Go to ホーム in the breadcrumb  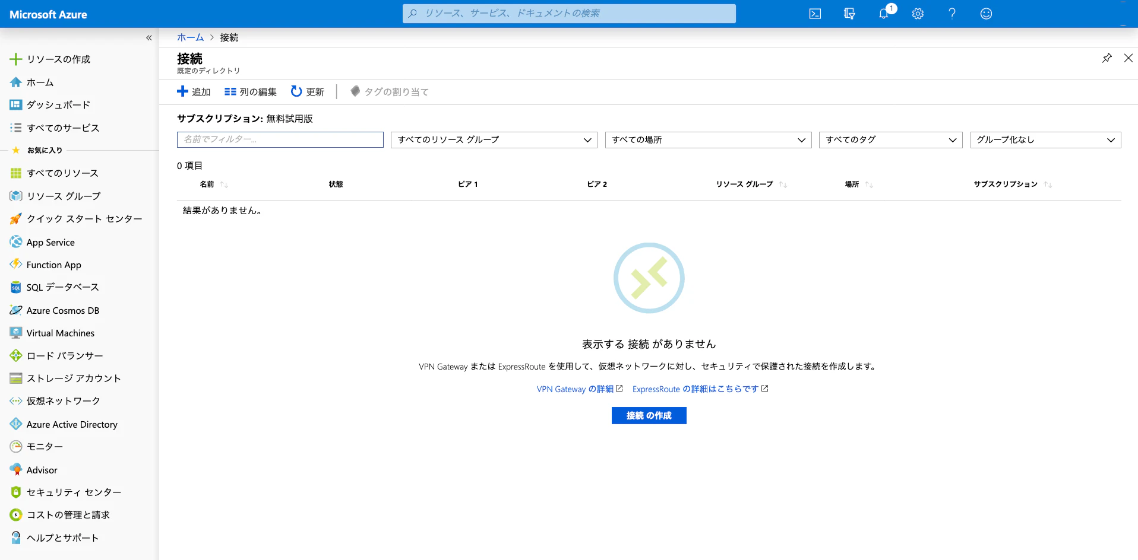(190, 37)
